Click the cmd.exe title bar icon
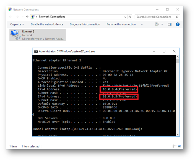Viewport: 195px width, 161px height. [x=36, y=51]
